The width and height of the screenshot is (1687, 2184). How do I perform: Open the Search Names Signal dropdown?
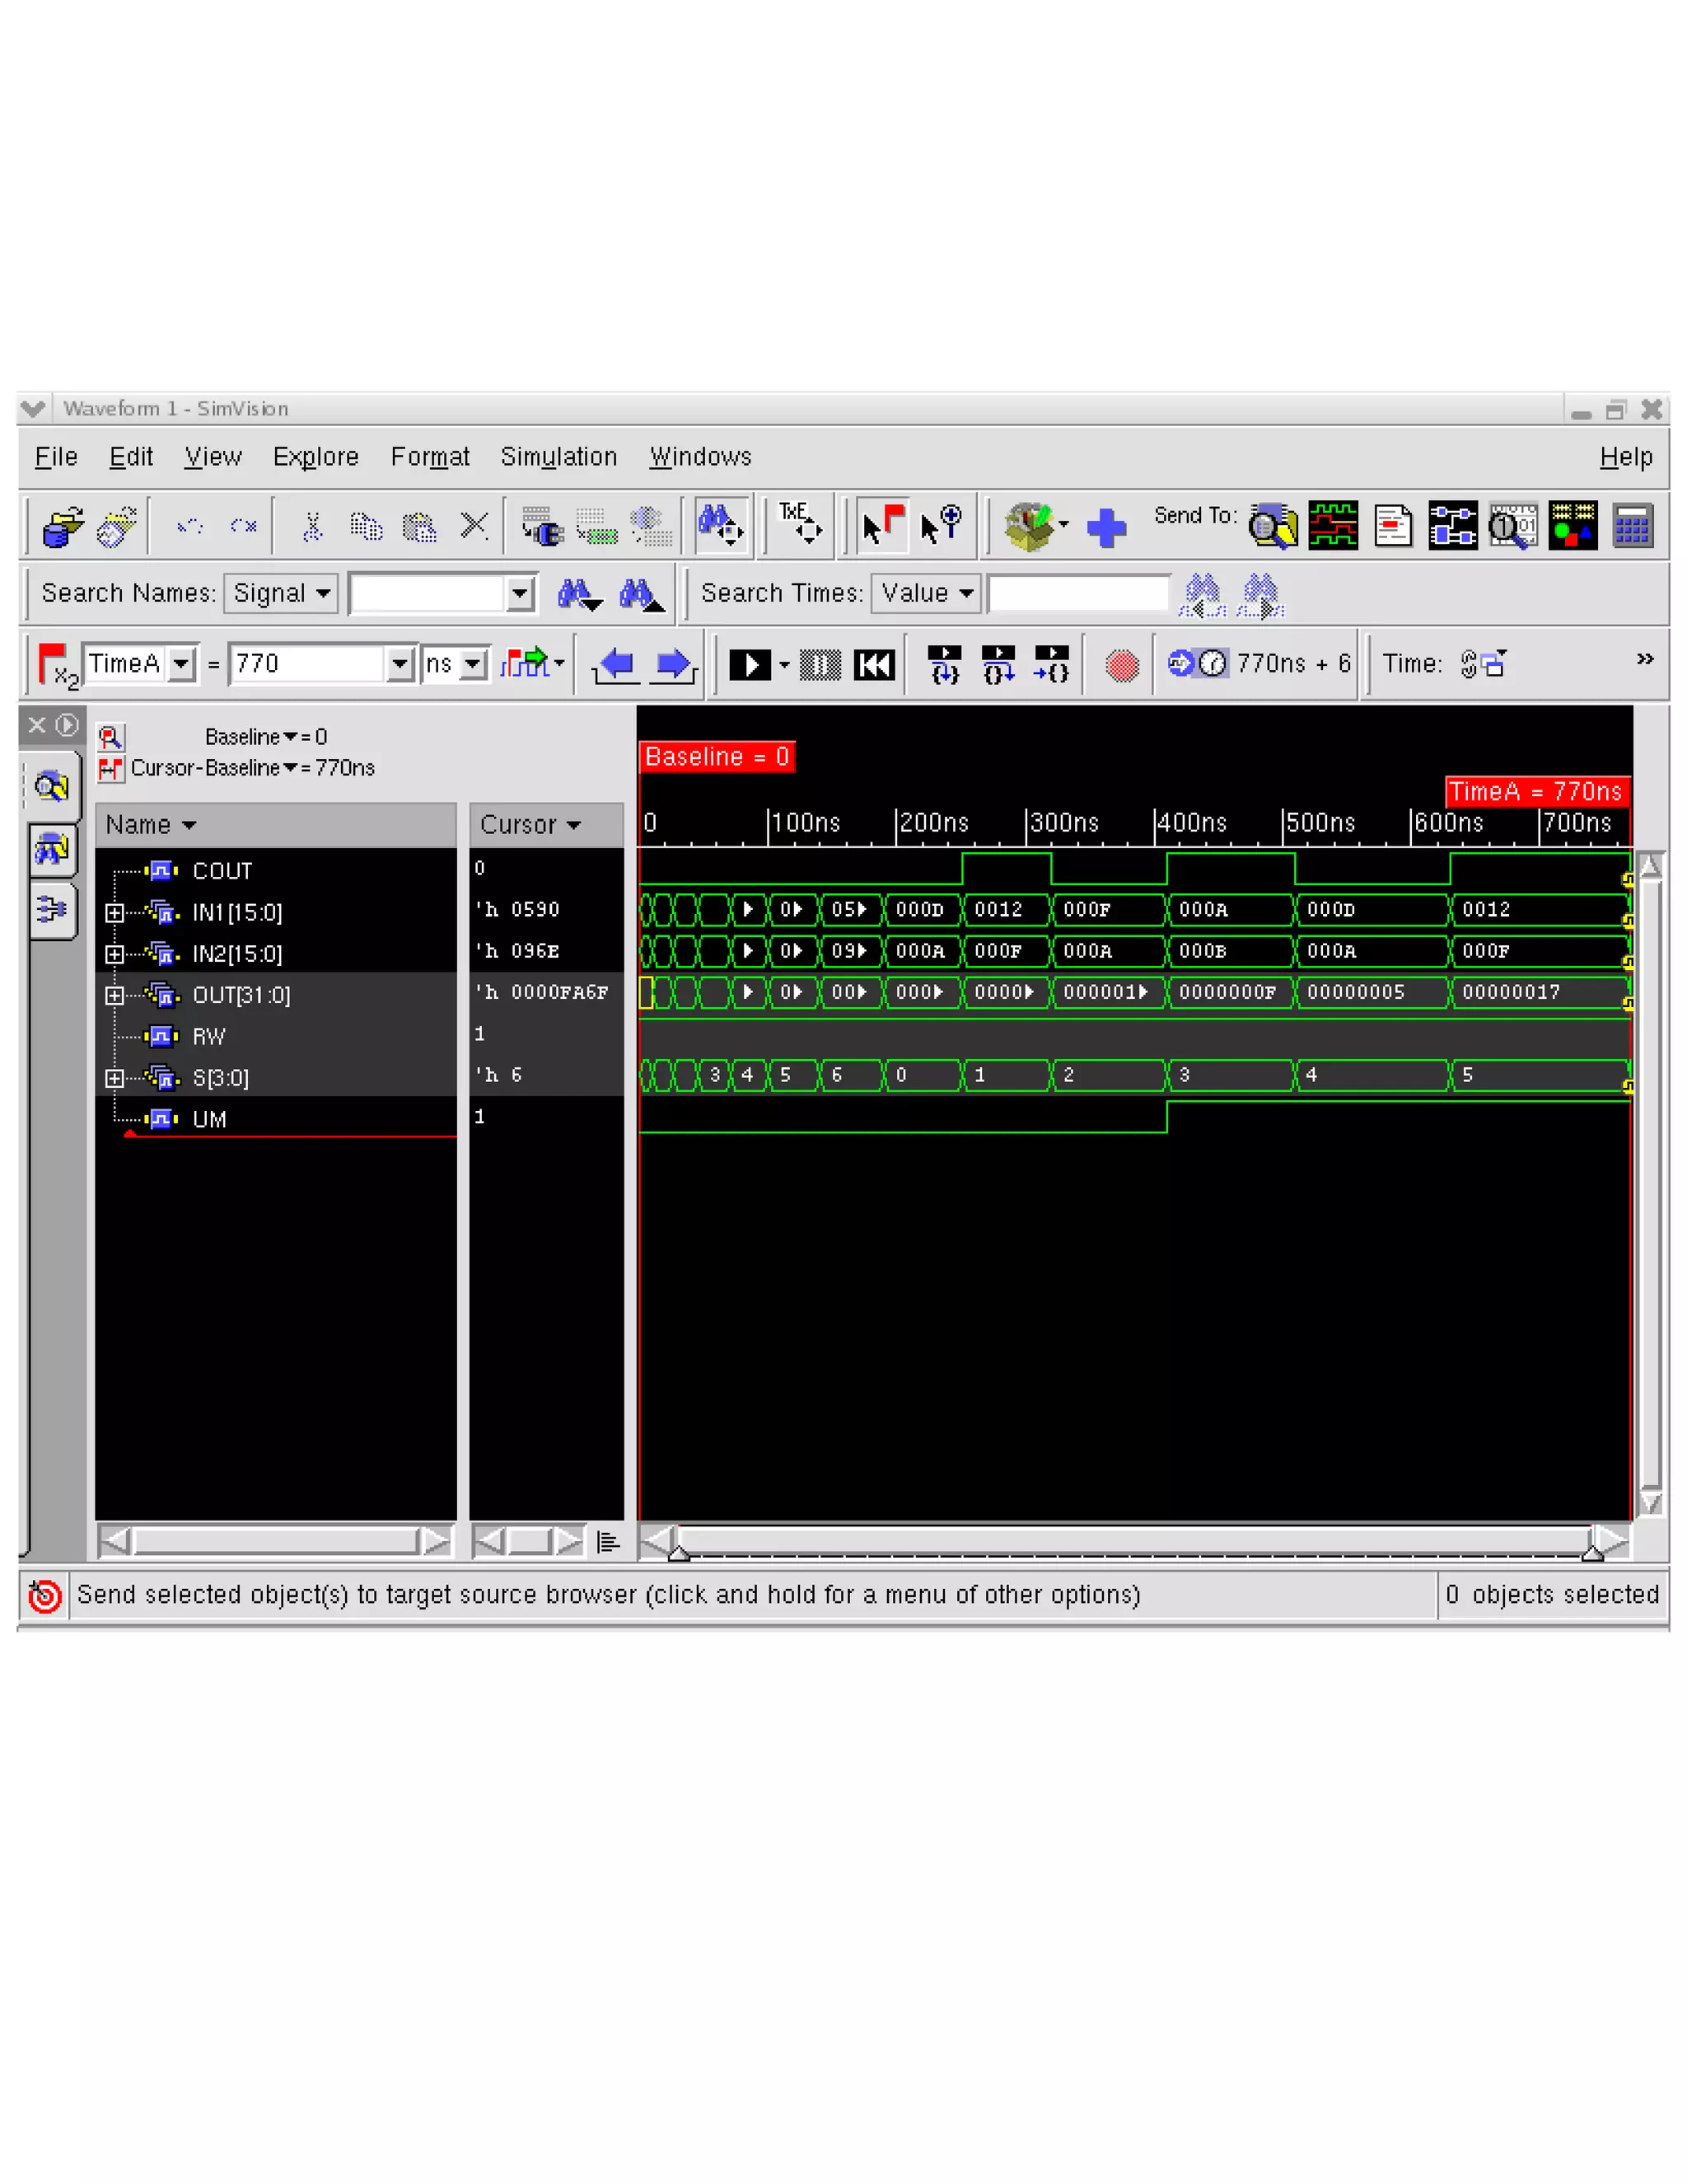281,593
